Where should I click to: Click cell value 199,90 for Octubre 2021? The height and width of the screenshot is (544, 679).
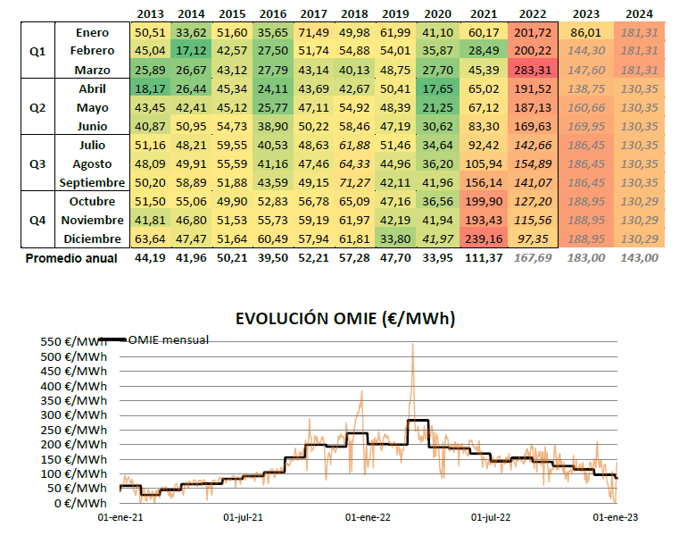[484, 201]
